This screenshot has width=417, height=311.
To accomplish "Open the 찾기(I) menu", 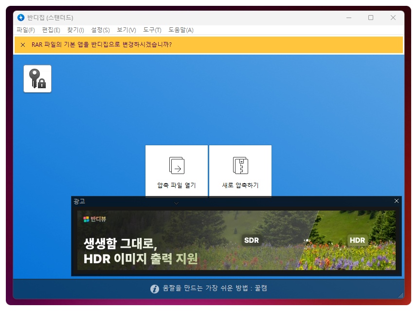I will (x=75, y=30).
